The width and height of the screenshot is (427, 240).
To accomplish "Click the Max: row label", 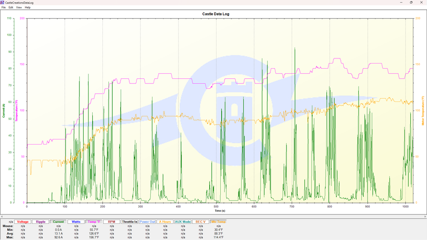I will [x=10, y=237].
